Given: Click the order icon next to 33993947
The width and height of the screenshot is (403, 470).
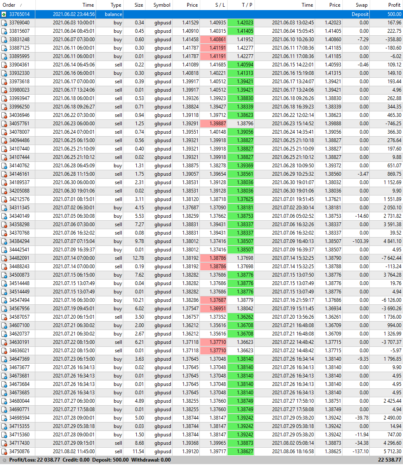Looking at the screenshot, I should (4, 98).
